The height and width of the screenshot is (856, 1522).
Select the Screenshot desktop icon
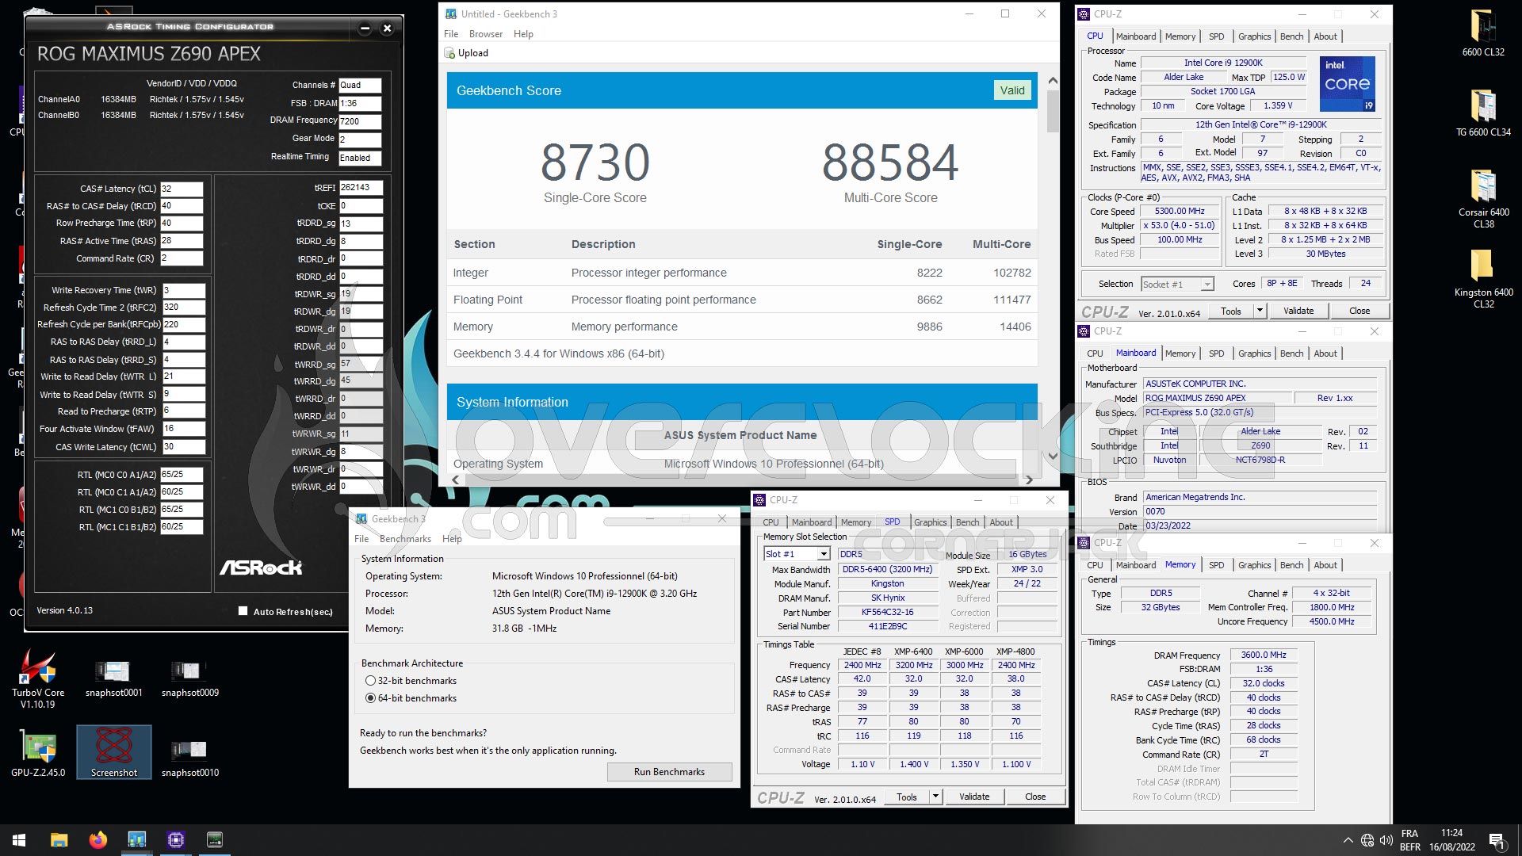pyautogui.click(x=113, y=752)
